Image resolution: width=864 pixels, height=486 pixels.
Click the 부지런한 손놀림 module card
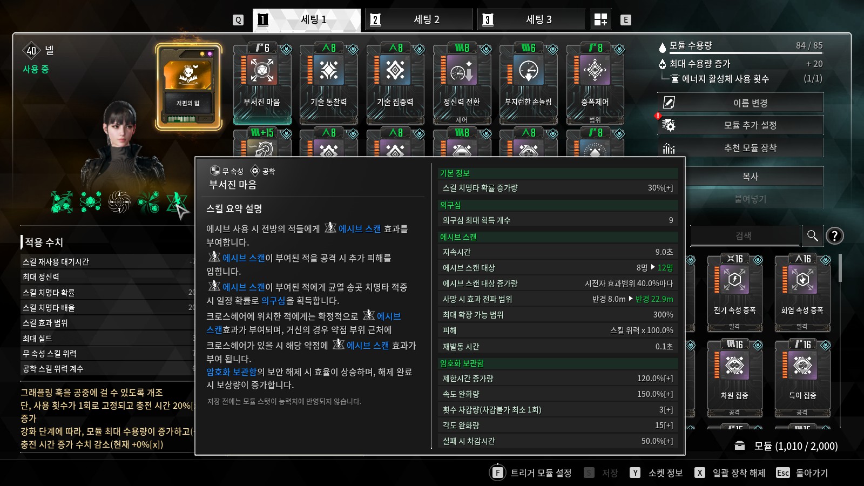tap(529, 84)
